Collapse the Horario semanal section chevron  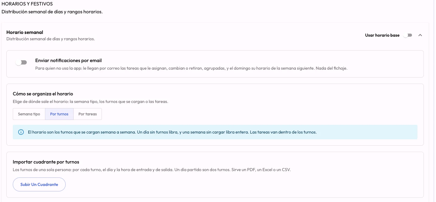[x=420, y=35]
